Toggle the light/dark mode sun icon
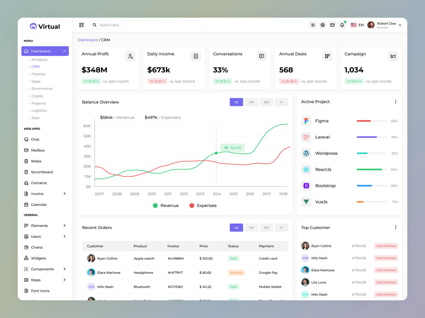Screen dimensions: 425x318 click(x=313, y=25)
